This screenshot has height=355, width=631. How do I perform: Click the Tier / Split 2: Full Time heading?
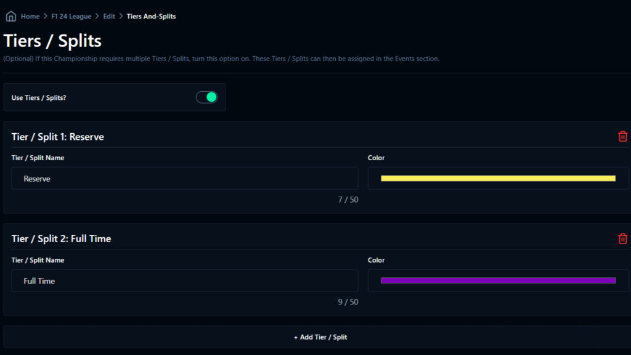click(61, 239)
